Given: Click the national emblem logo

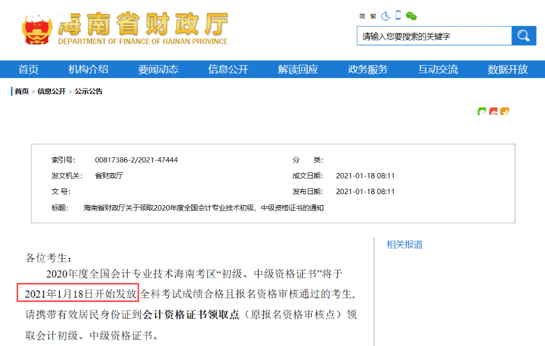Looking at the screenshot, I should coord(37,29).
